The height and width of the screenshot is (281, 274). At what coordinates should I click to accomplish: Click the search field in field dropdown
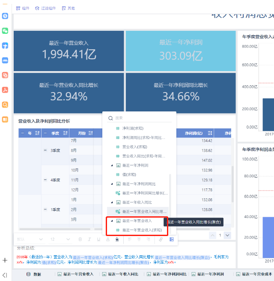coord(139,118)
